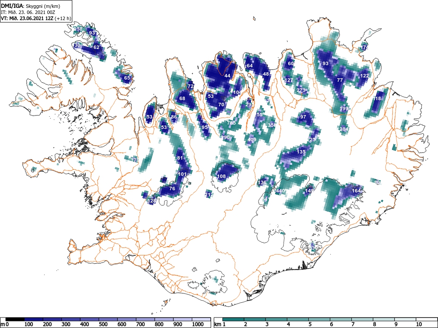438x328 pixels.
Task: Click the map value 409
Action: [x=252, y=140]
